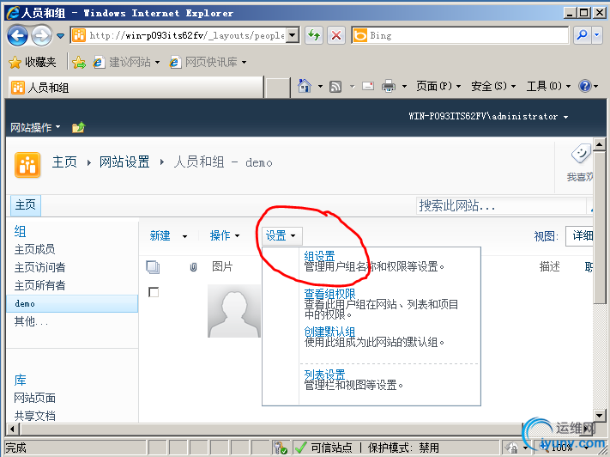
Task: Open the recent pages dropdown arrow
Action: click(x=60, y=36)
